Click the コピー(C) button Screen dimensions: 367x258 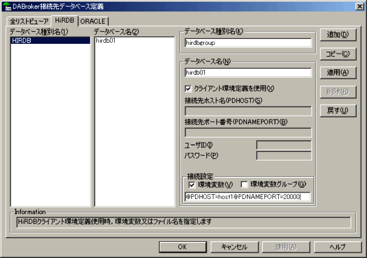[x=338, y=54]
